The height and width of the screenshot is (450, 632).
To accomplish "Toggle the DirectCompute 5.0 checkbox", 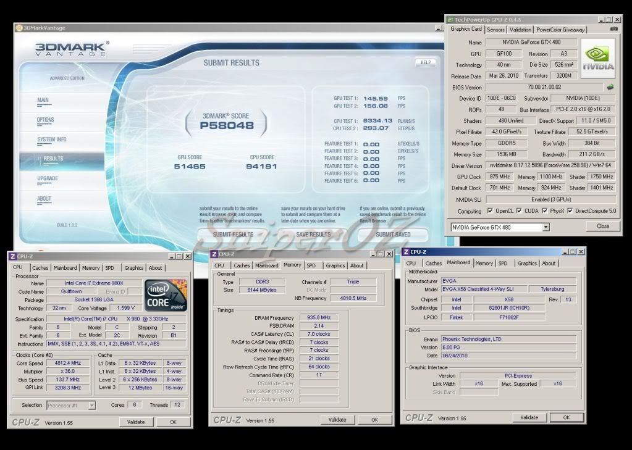I will [x=570, y=211].
